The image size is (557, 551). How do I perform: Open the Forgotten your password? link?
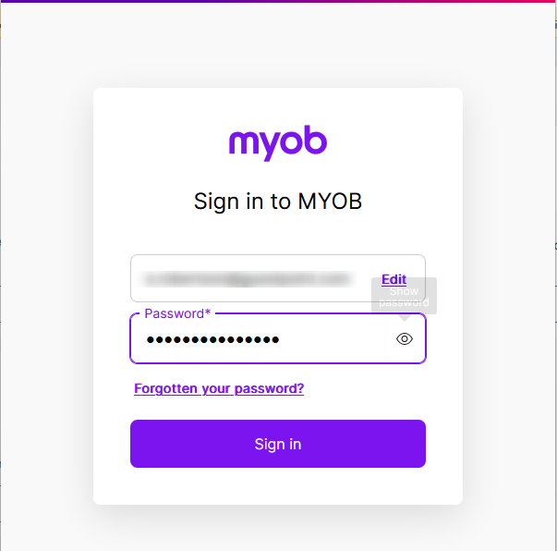point(219,388)
